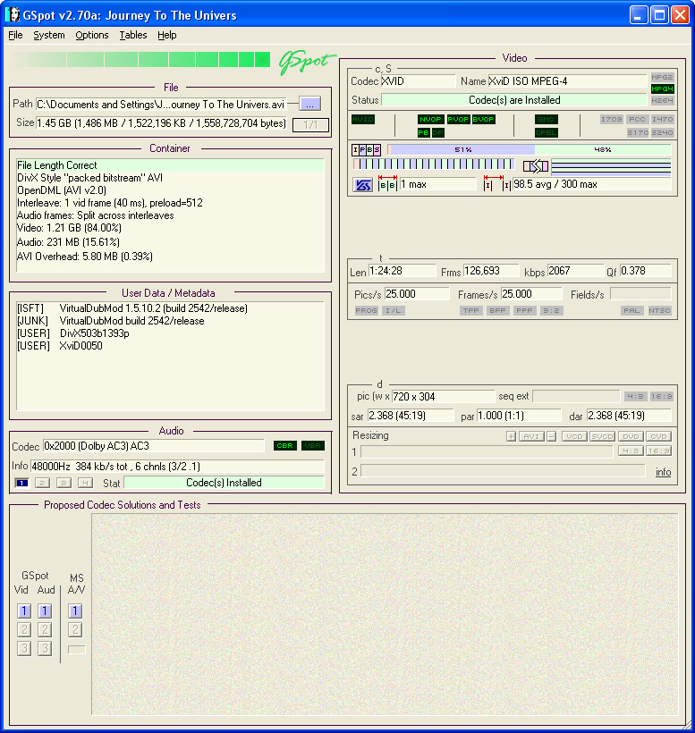
Task: Click the I/L interlaced indicator
Action: pos(394,310)
